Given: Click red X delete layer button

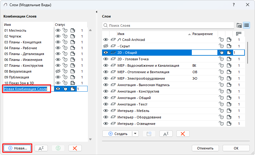Looking at the screenshot, I should click(183, 133).
